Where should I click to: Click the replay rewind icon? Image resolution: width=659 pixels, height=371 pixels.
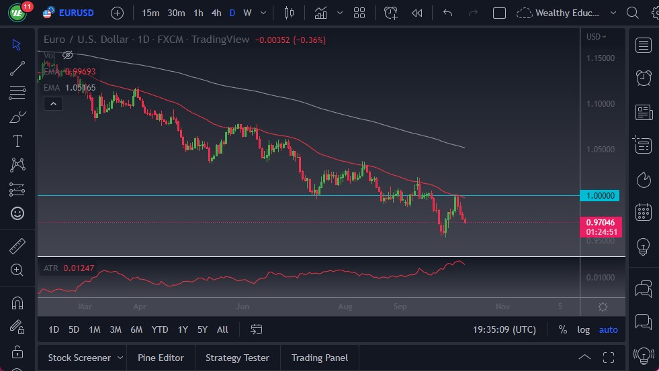coord(417,13)
